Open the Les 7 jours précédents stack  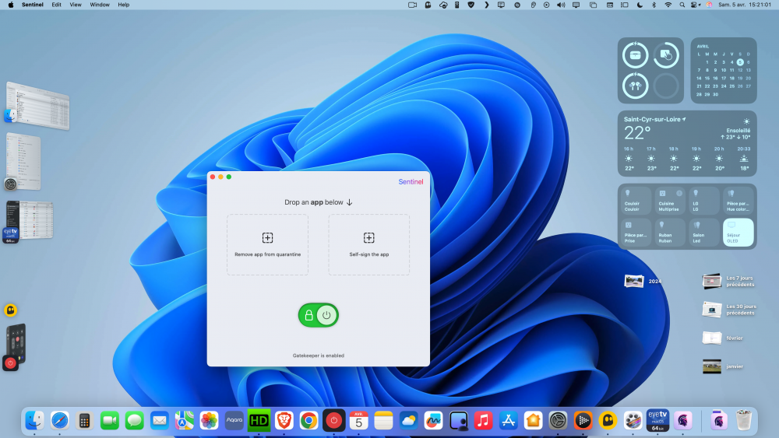pyautogui.click(x=729, y=282)
